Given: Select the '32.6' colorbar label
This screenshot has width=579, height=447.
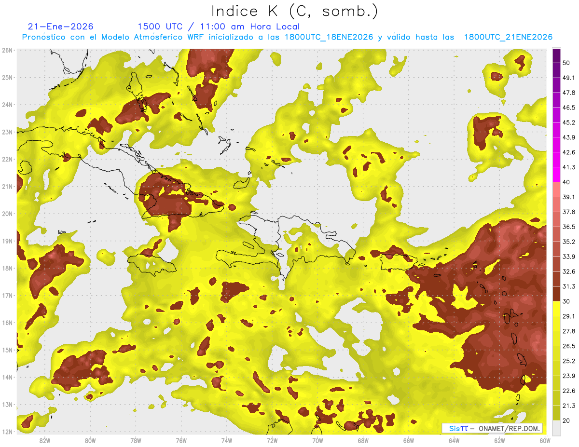Looking at the screenshot, I should (x=569, y=271).
